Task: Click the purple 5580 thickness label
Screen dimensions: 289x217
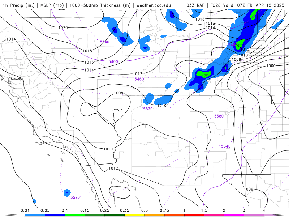Action: click(219, 116)
